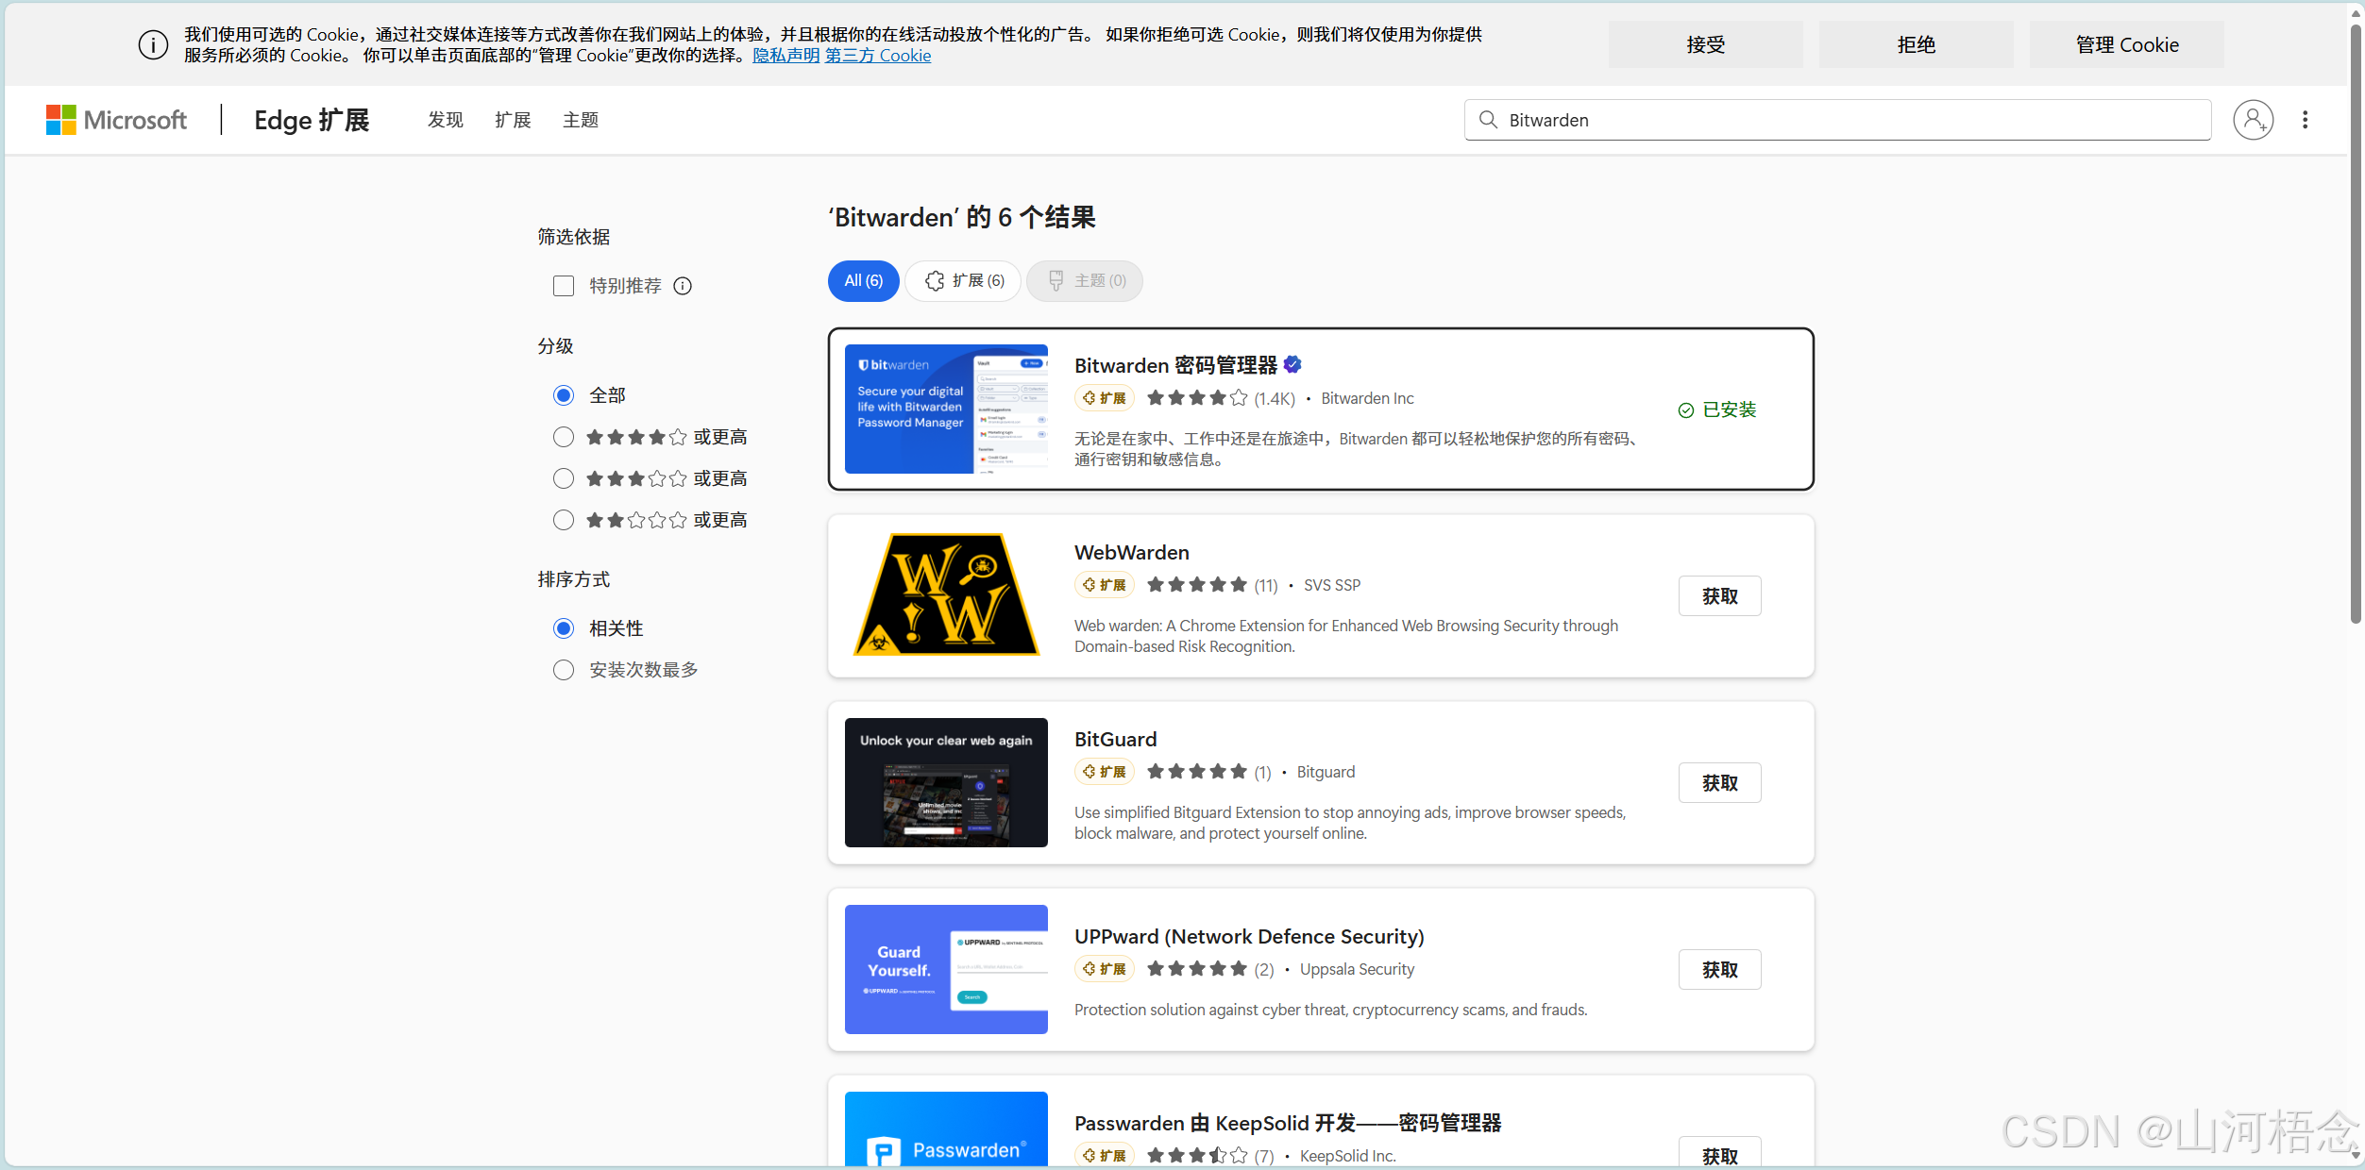The width and height of the screenshot is (2365, 1170).
Task: Open the Bitwarden extension thumbnail
Action: 946,409
